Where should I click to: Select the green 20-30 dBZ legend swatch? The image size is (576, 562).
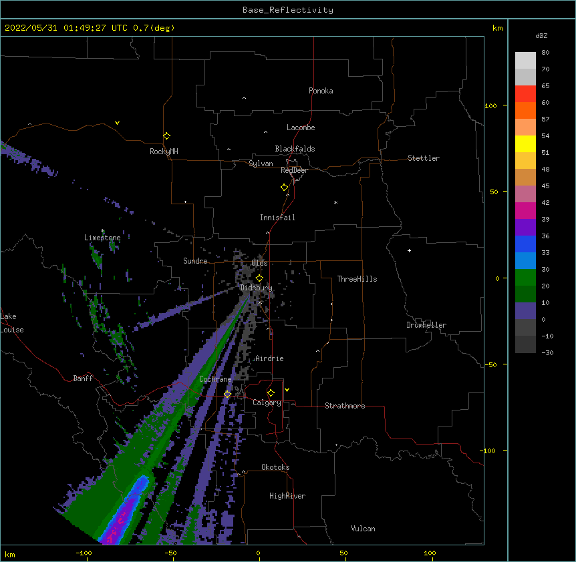click(x=525, y=278)
